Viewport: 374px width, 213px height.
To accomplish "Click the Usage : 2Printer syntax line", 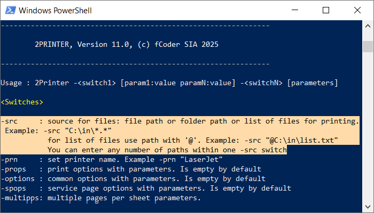I will coord(169,83).
